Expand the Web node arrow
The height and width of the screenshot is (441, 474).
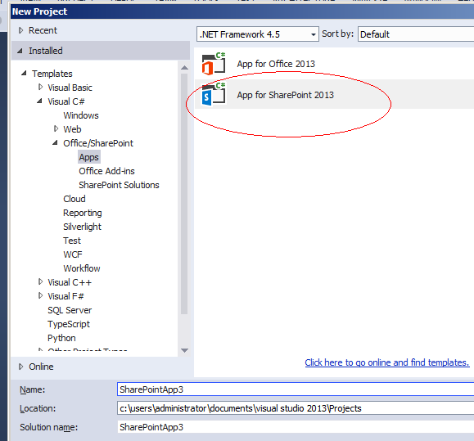coord(56,129)
